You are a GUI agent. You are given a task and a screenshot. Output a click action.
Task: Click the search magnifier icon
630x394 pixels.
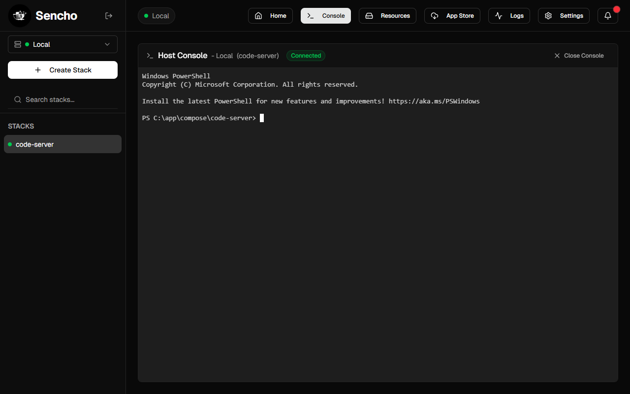pyautogui.click(x=18, y=99)
